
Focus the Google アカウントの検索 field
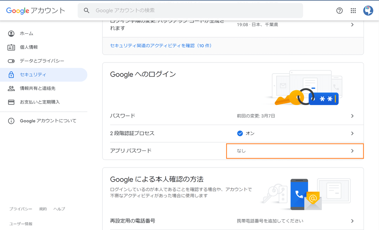pos(190,11)
